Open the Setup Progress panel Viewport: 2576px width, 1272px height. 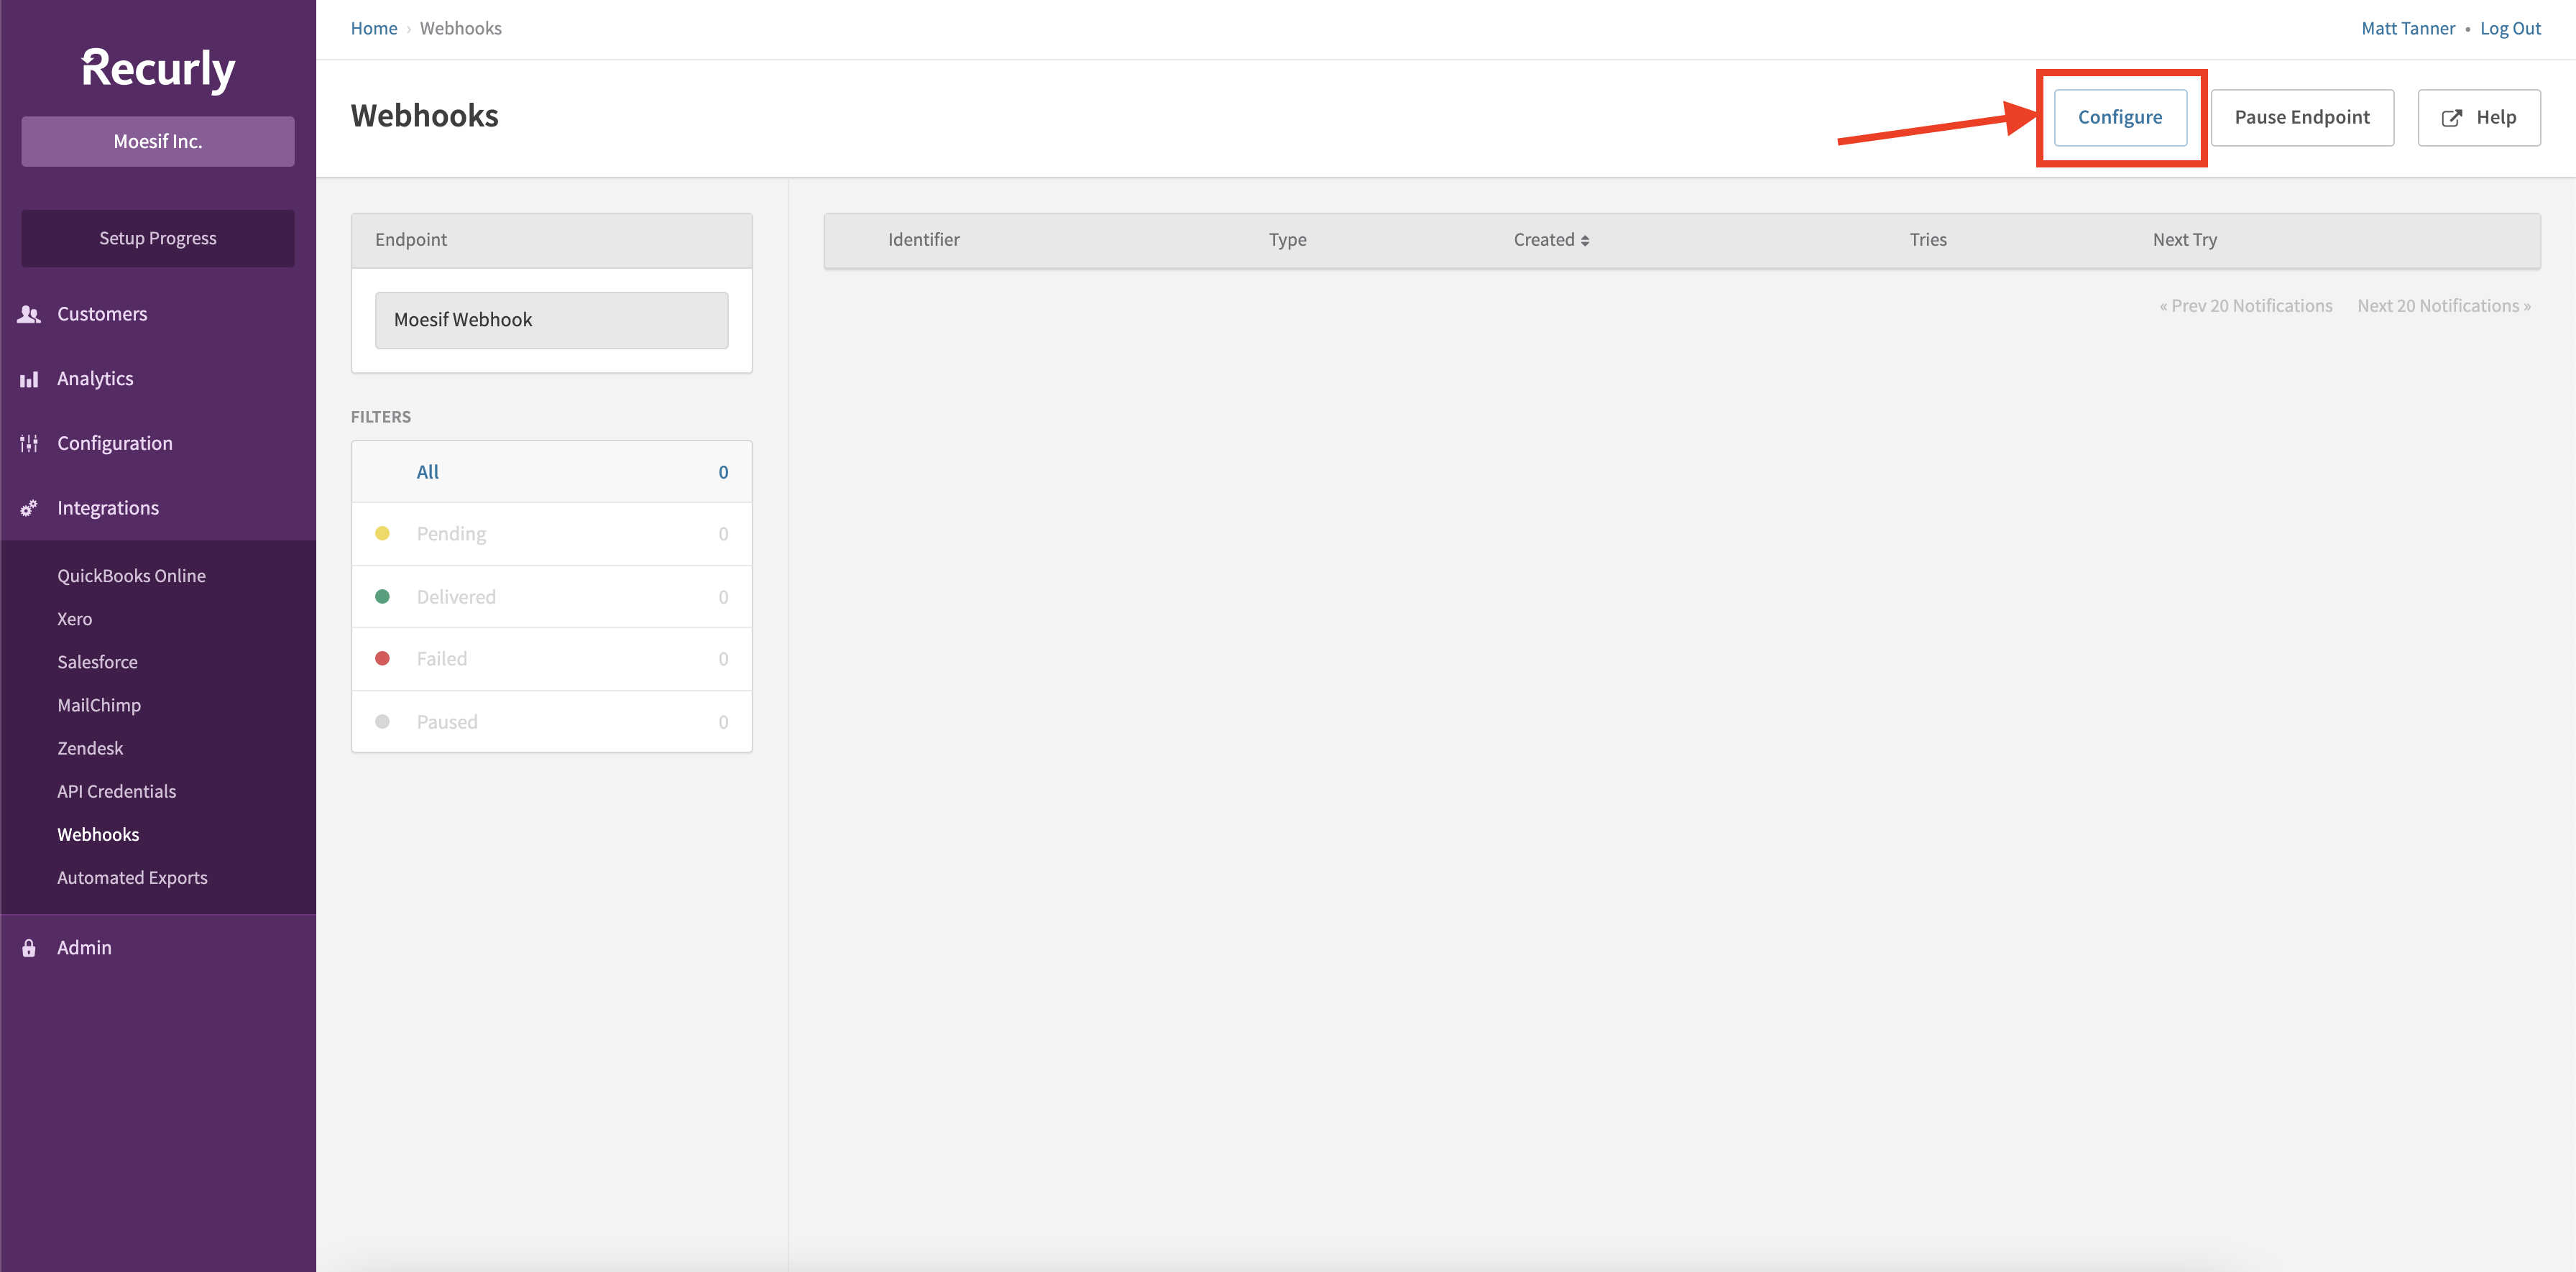157,238
